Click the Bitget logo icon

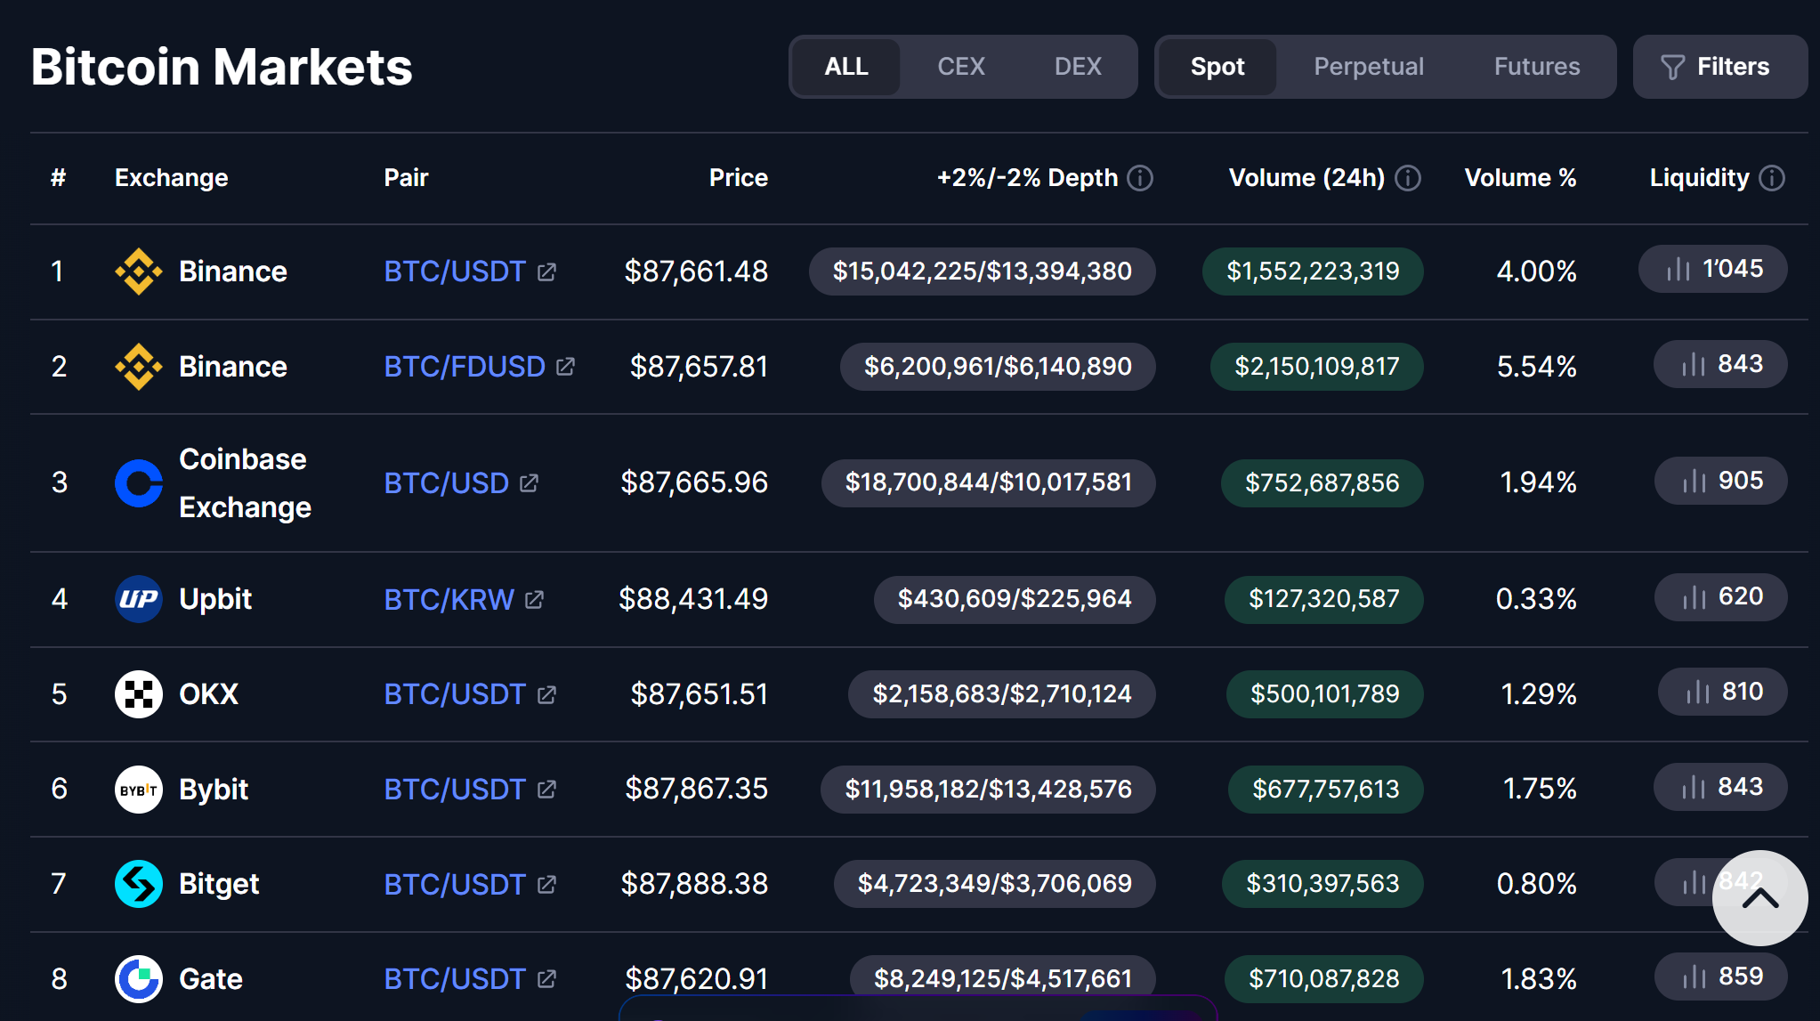[138, 884]
